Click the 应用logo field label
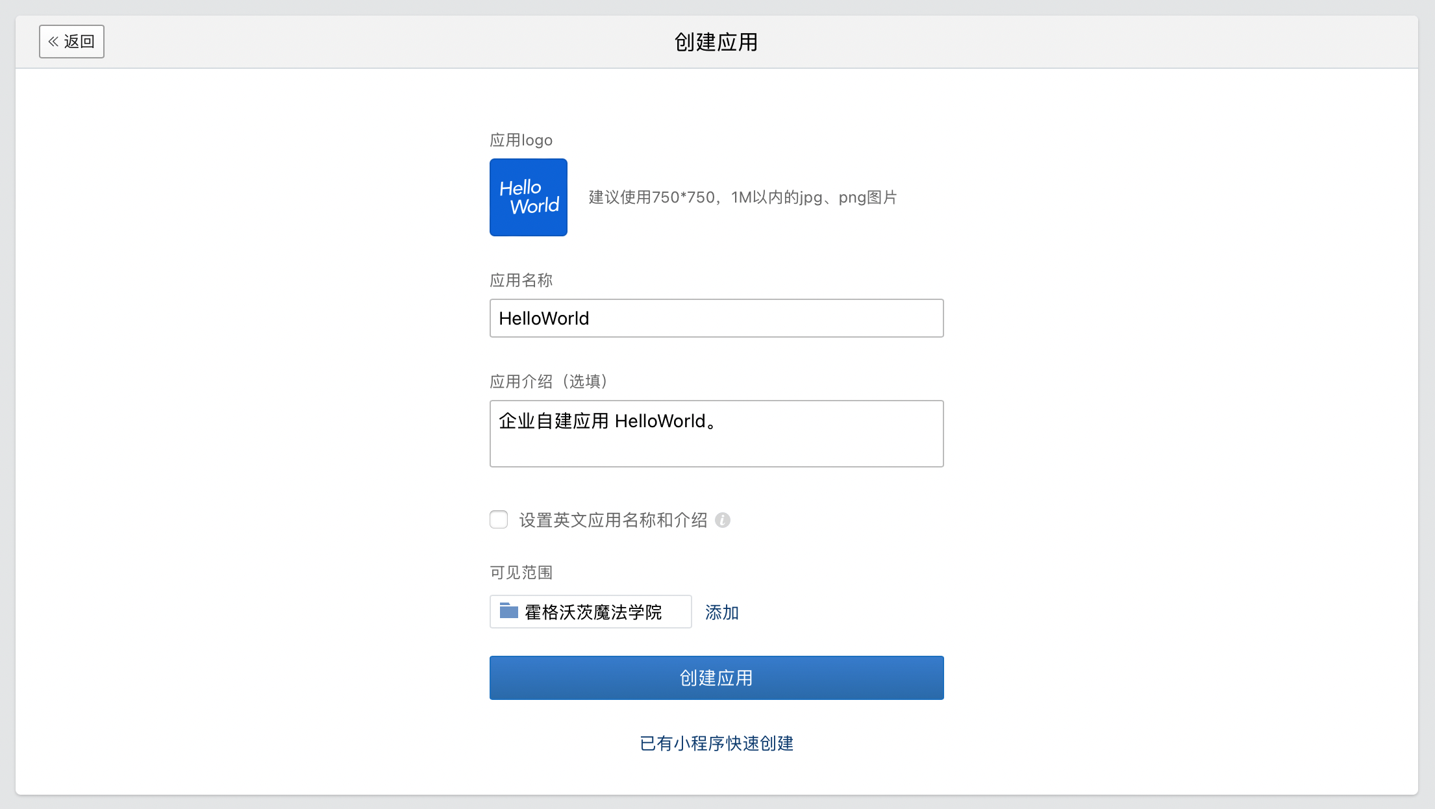Screen dimensions: 1435x809 521,140
